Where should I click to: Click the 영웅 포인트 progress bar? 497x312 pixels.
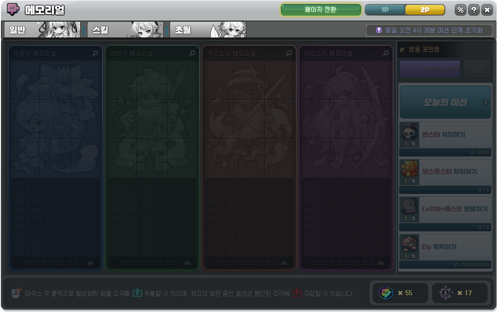click(x=430, y=69)
